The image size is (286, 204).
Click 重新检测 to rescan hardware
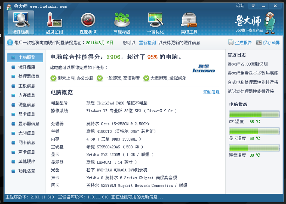pyautogui.click(x=147, y=43)
